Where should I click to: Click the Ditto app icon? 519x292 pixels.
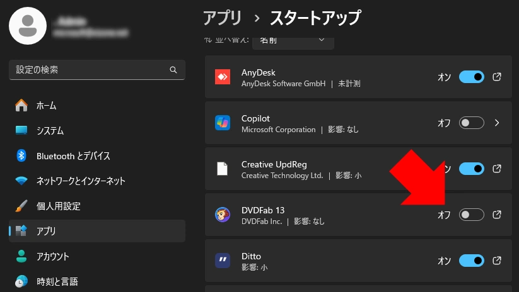223,261
